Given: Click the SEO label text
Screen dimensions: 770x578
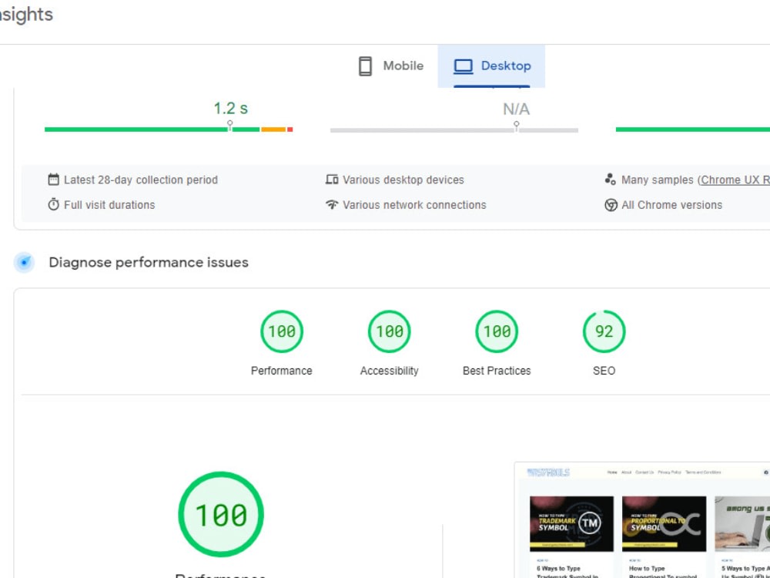Looking at the screenshot, I should 604,371.
